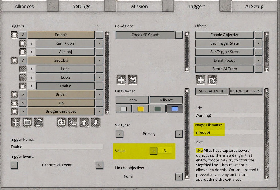280x190 pixels.
Task: Collapse the Pri objs trigger group
Action: 23,35
